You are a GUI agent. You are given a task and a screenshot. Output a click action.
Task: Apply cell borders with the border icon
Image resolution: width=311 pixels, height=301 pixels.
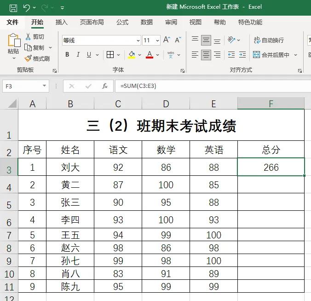tap(110, 55)
